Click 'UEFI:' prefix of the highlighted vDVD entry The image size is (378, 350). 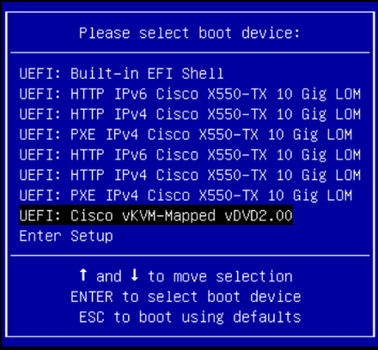[x=40, y=215]
